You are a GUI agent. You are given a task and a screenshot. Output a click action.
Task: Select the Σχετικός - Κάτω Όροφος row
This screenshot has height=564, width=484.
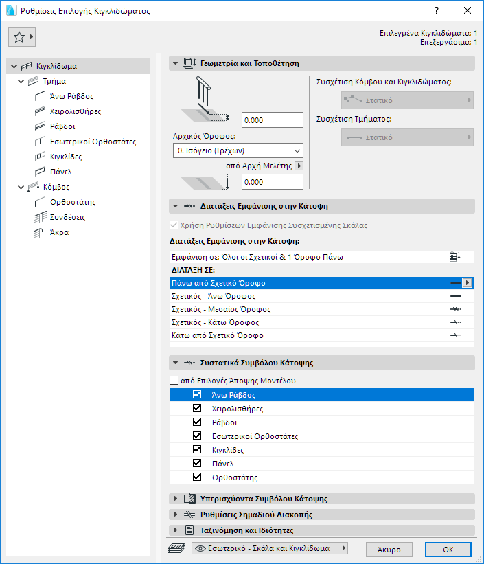pos(214,322)
